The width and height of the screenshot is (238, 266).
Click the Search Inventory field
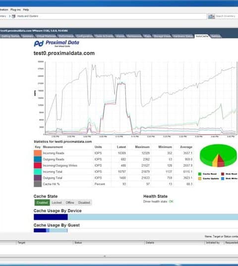pyautogui.click(x=227, y=16)
